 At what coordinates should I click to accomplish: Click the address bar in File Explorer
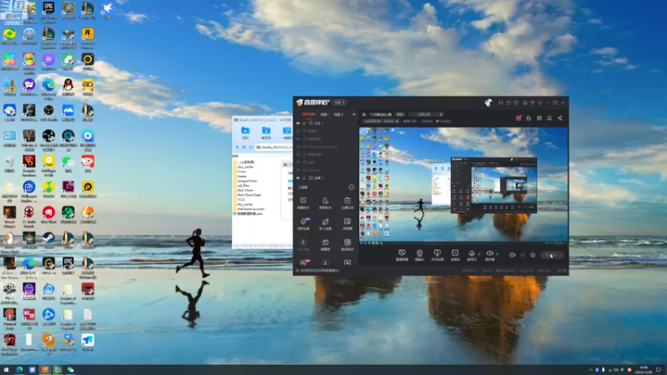tap(274, 147)
